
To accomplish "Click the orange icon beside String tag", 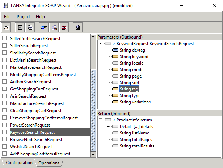I will [x=115, y=89].
